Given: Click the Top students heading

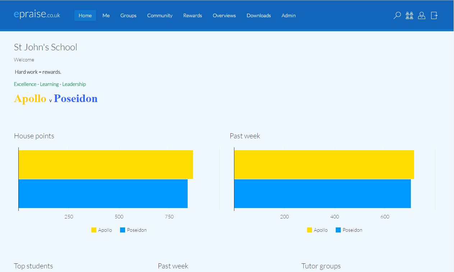Looking at the screenshot, I should [33, 266].
